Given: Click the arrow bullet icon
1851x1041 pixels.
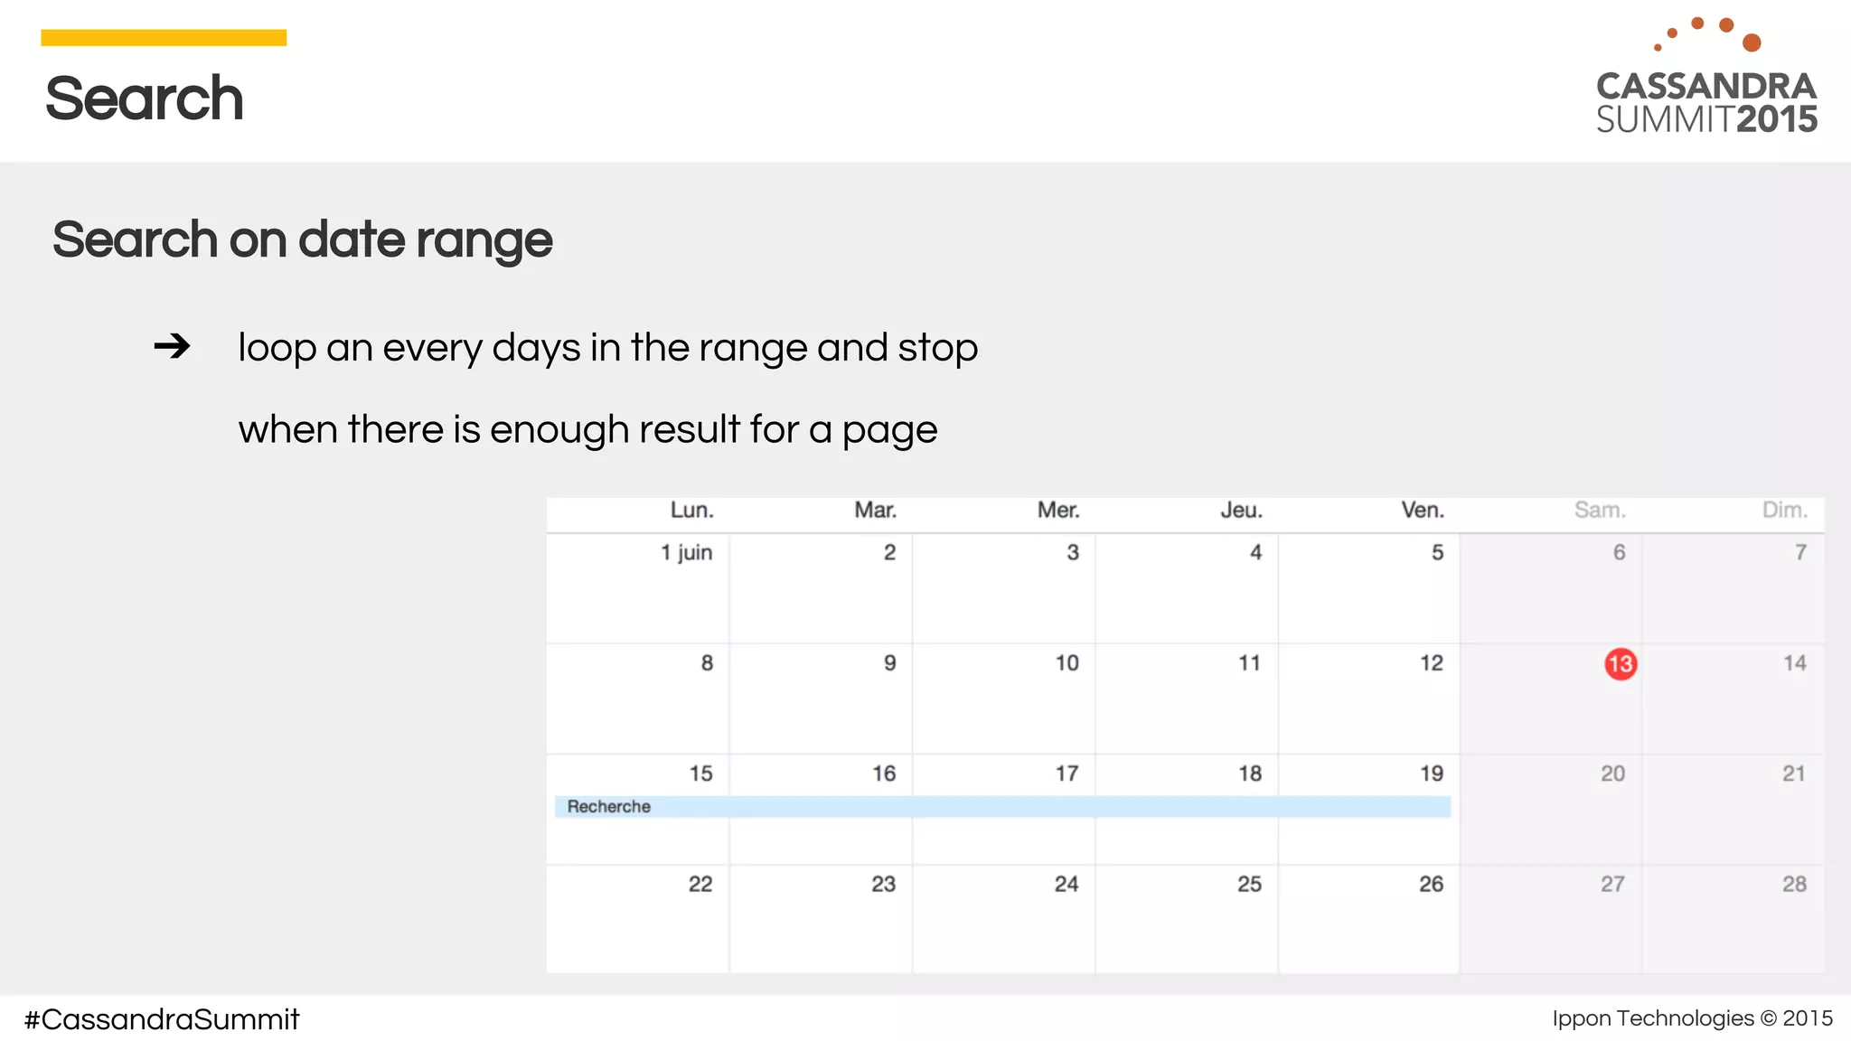Looking at the screenshot, I should 172,346.
